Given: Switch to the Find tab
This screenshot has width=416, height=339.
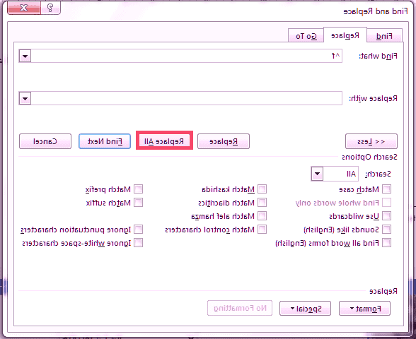Looking at the screenshot, I should (384, 36).
